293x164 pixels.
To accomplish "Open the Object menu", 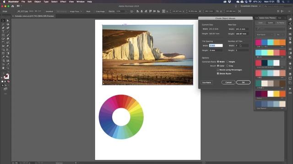I will click(x=38, y=2).
